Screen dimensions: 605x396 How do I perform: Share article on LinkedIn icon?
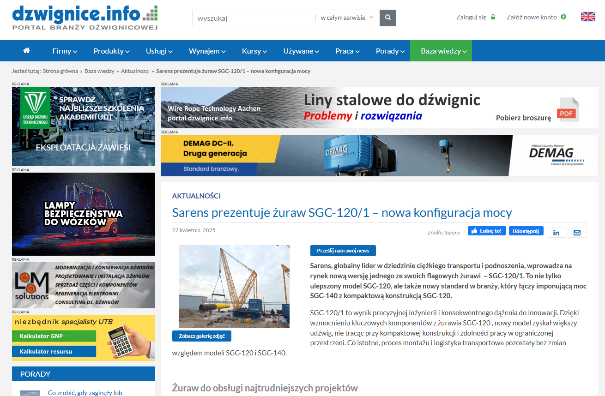[x=556, y=233]
